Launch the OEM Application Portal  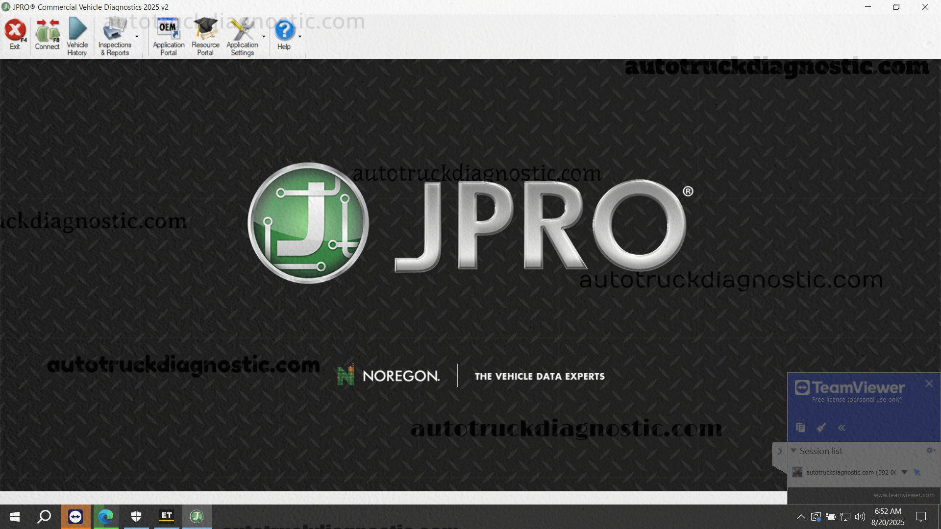(x=168, y=37)
